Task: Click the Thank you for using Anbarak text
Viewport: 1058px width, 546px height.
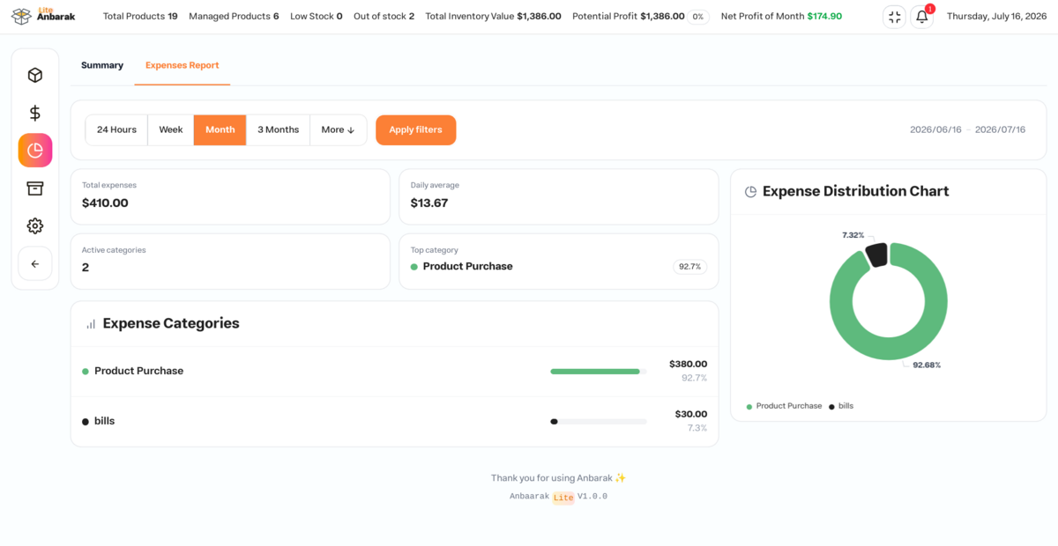Action: tap(558, 478)
